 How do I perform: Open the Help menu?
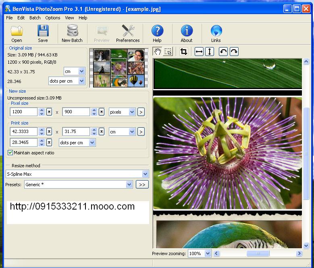click(x=83, y=18)
